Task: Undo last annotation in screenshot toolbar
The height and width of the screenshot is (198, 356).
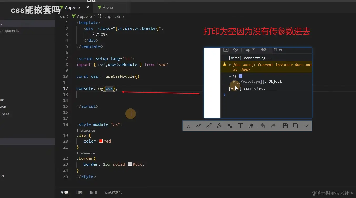Action: (x=263, y=126)
